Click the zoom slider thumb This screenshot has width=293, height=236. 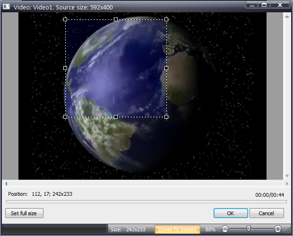click(249, 228)
